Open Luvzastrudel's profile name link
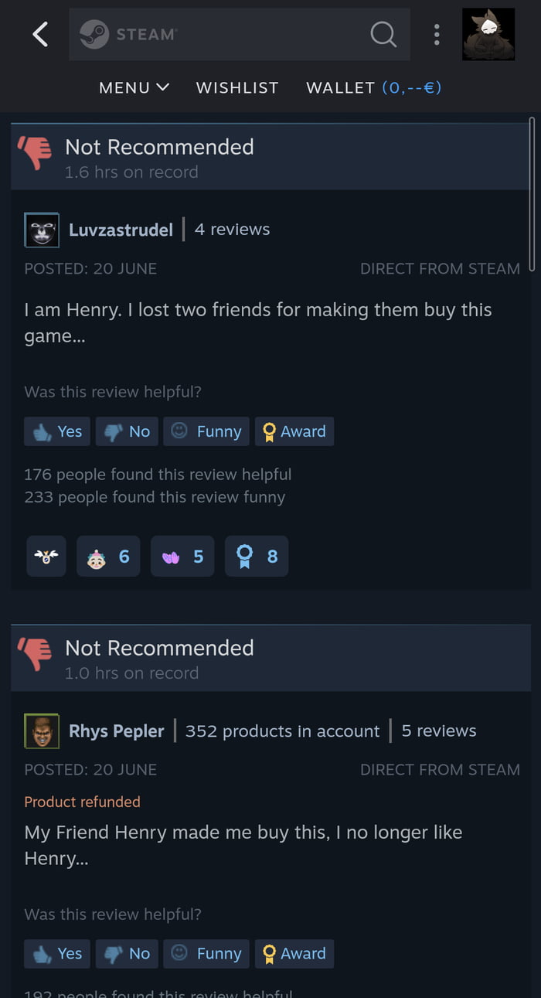The width and height of the screenshot is (541, 998). point(121,230)
